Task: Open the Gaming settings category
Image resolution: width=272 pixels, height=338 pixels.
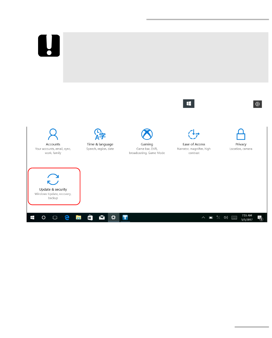Action: pyautogui.click(x=147, y=141)
